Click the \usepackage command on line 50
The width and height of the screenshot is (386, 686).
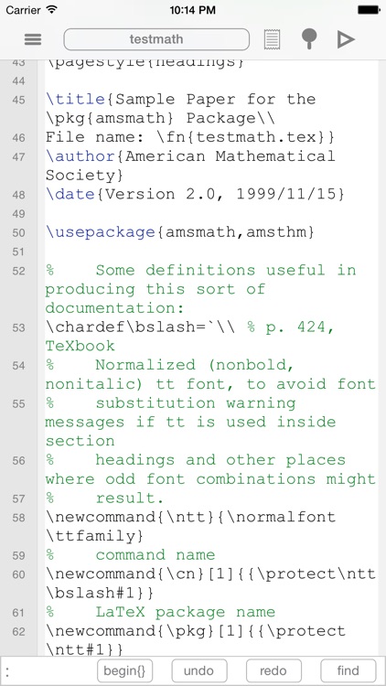tap(101, 232)
